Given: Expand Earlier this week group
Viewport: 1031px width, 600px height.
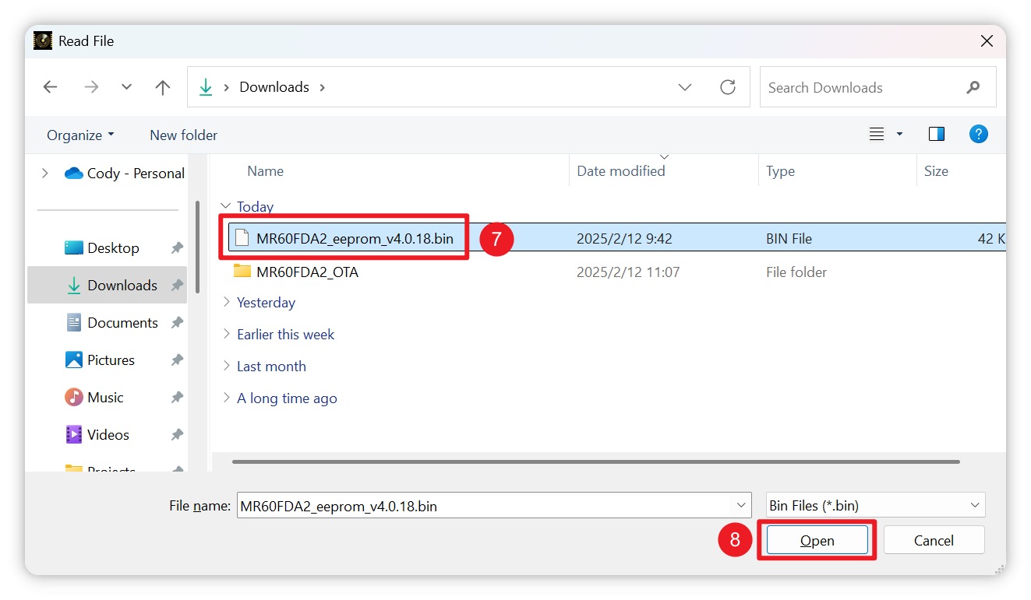Looking at the screenshot, I should click(226, 334).
